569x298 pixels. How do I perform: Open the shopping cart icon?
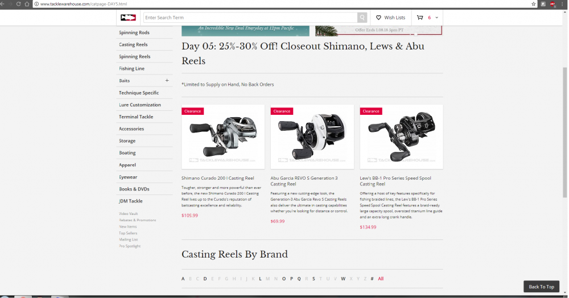click(x=420, y=18)
